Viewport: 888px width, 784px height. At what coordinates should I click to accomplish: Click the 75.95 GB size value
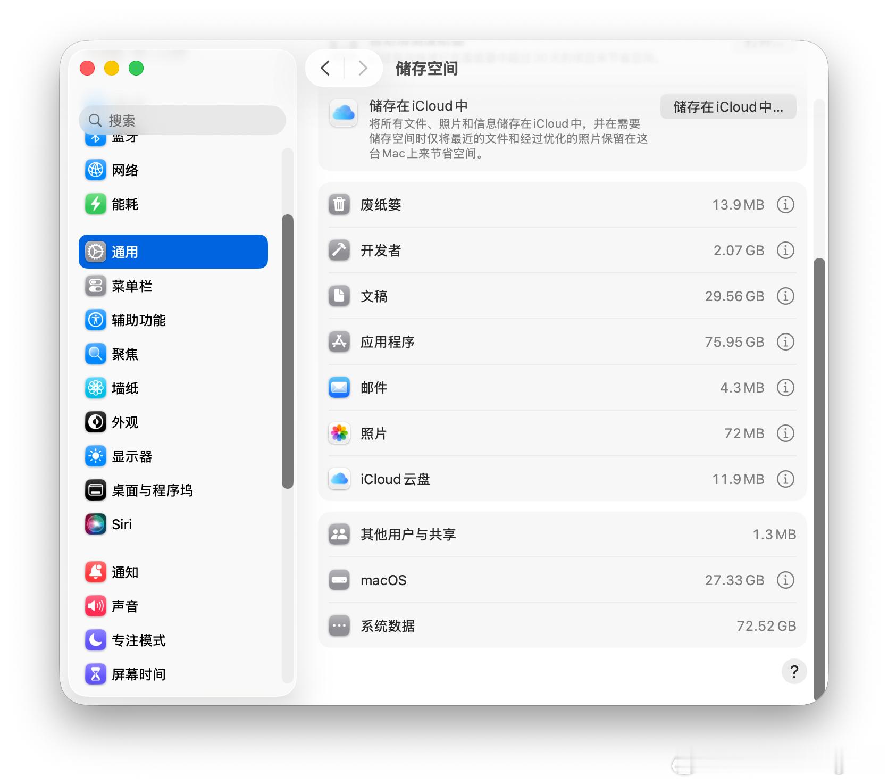(734, 342)
